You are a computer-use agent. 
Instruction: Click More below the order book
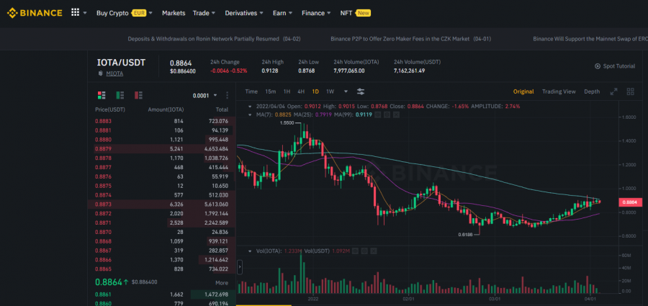click(222, 283)
